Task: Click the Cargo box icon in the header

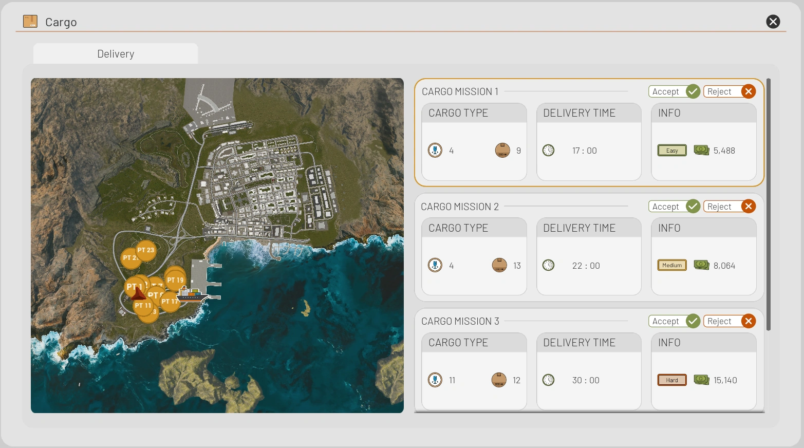Action: point(30,22)
